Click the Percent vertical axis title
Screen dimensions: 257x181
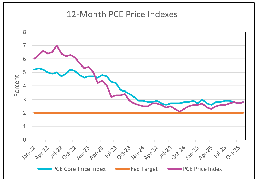click(17, 86)
